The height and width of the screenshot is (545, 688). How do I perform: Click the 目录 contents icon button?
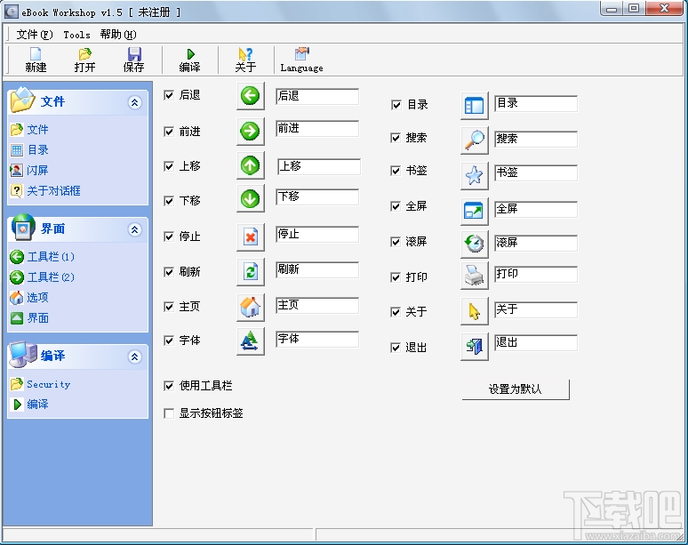click(475, 106)
